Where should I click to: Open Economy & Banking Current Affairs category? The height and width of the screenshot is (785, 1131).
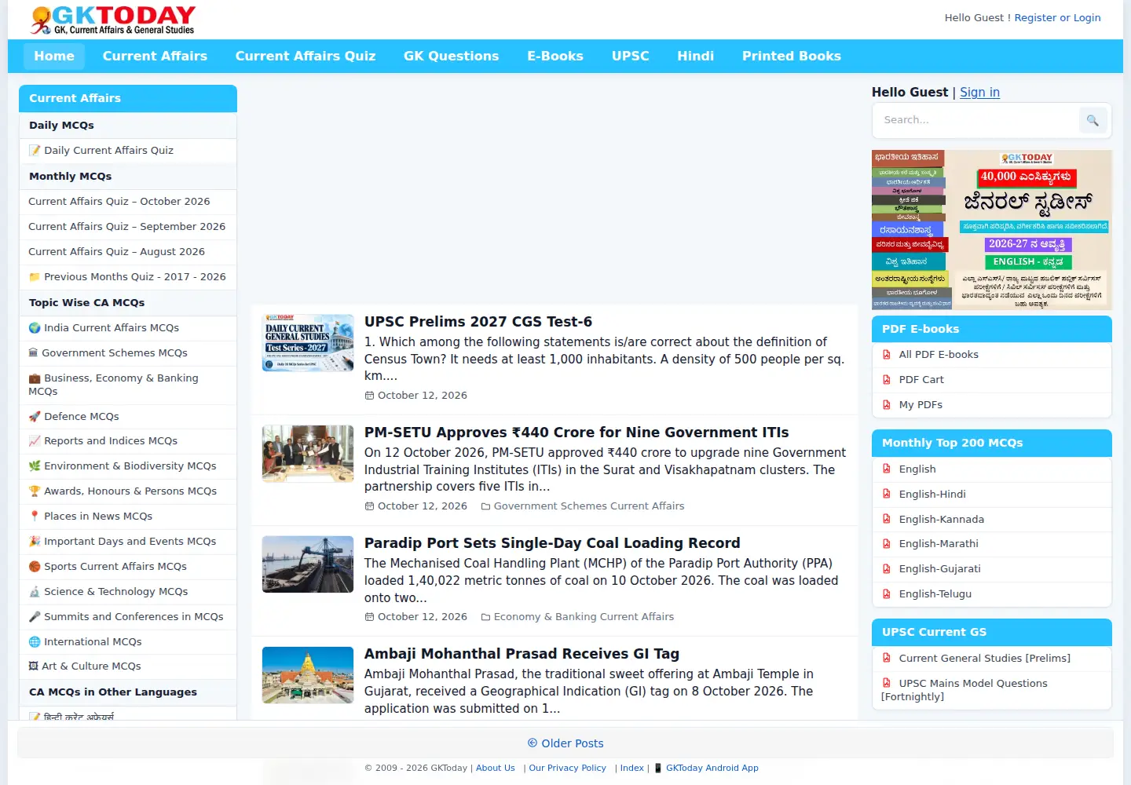(584, 617)
